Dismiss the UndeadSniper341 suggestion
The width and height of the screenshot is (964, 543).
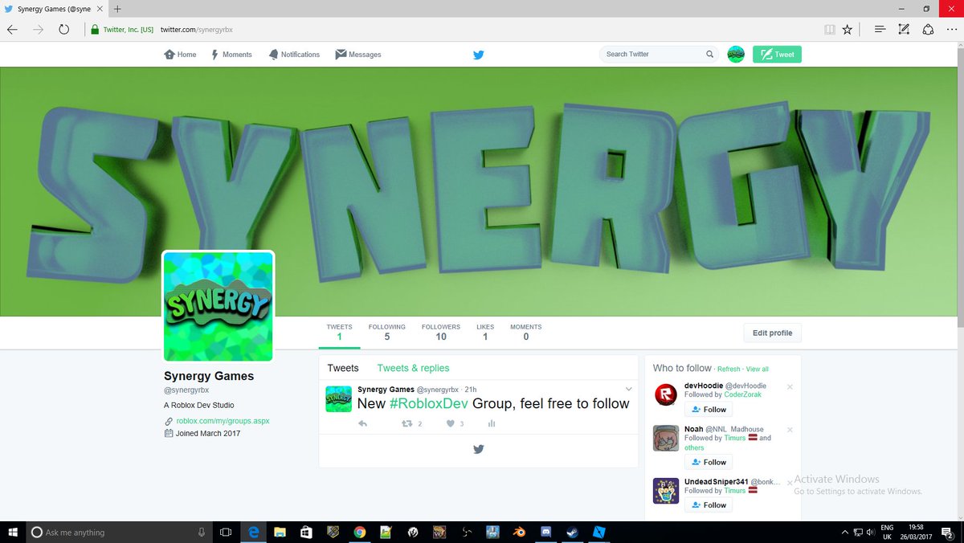(x=790, y=483)
